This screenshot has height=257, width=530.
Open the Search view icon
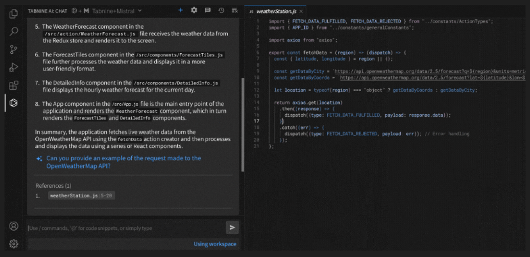[x=13, y=30]
